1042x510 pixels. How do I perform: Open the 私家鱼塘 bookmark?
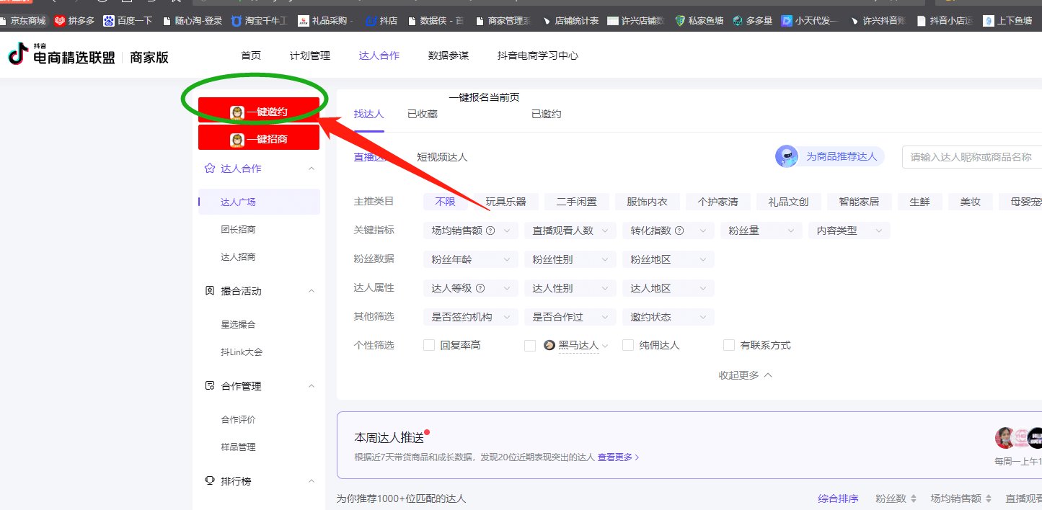click(699, 21)
